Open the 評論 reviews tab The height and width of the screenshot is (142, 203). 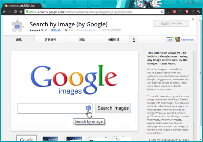tap(82, 40)
